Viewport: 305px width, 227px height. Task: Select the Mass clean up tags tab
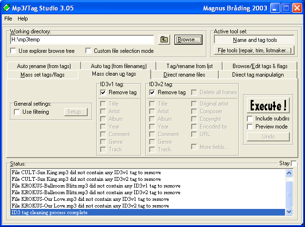coord(114,74)
